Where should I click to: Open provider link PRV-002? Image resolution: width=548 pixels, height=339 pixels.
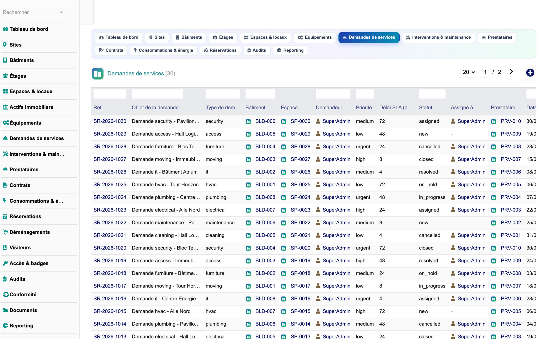[511, 223]
